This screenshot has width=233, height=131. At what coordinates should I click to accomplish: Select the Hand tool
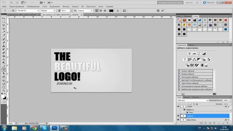(4, 87)
